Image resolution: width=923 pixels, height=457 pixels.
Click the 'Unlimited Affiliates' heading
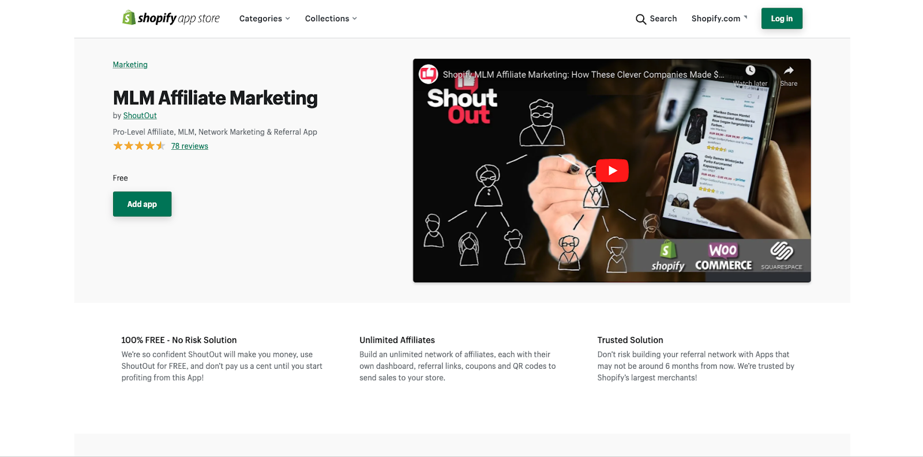397,340
